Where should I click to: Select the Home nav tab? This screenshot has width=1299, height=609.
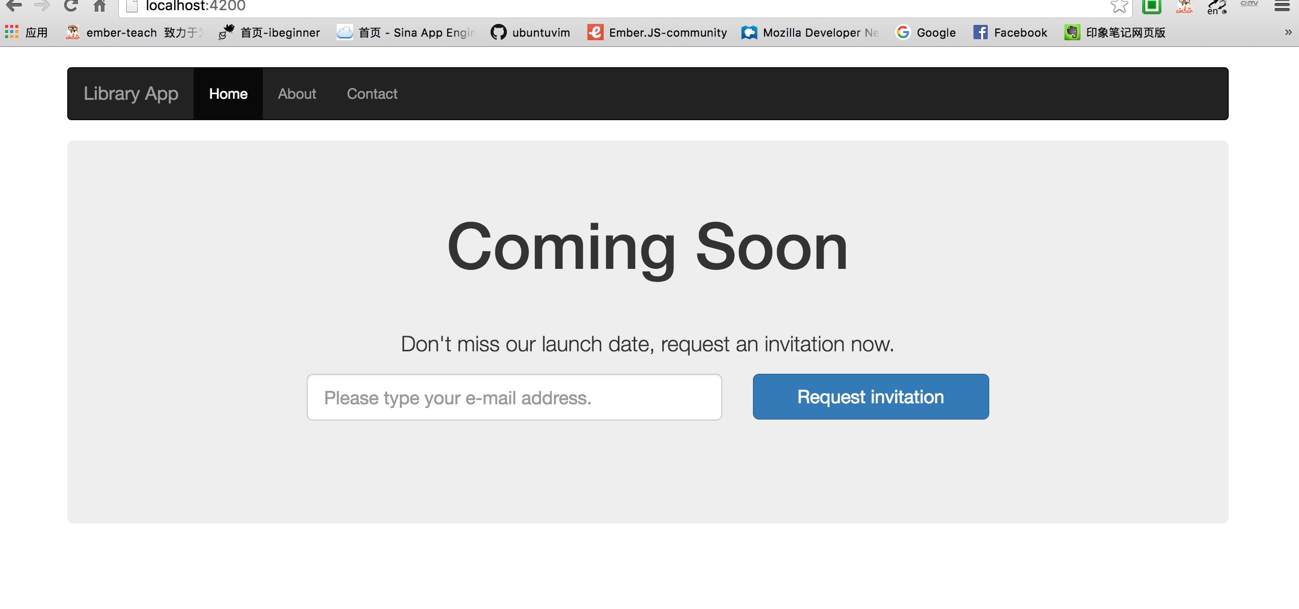[228, 94]
